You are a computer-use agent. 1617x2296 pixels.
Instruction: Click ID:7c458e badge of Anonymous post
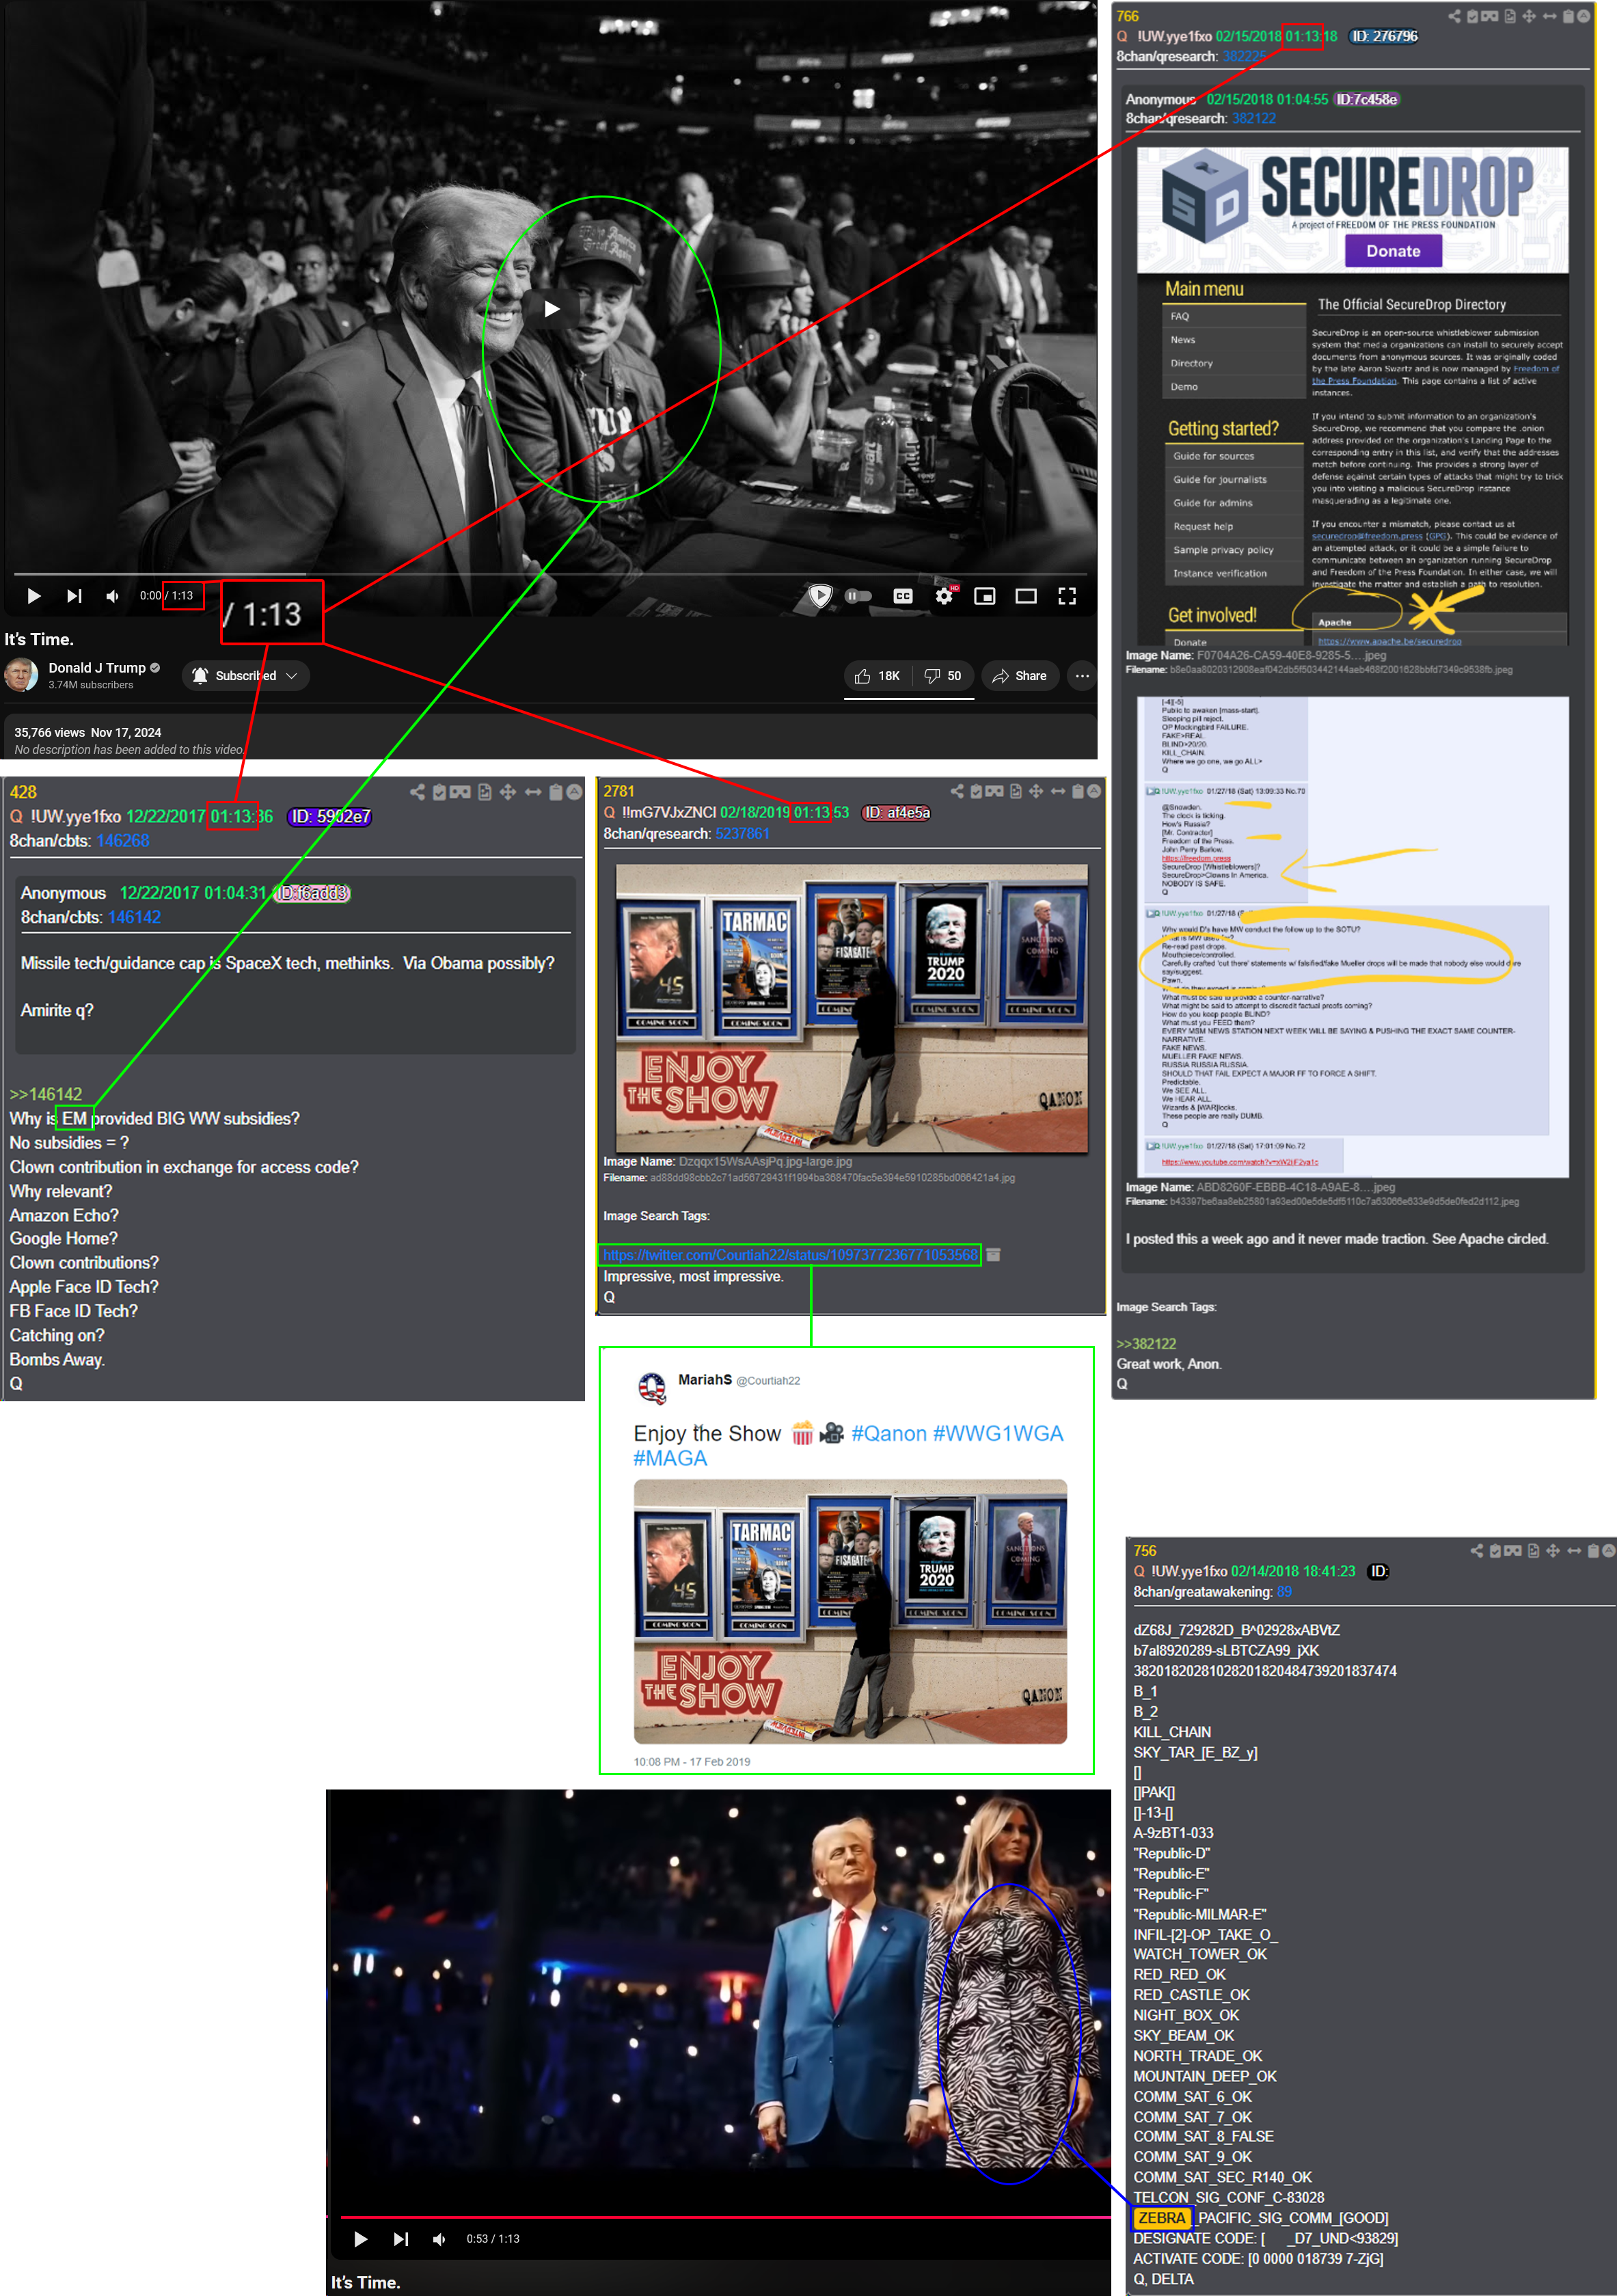(1367, 99)
